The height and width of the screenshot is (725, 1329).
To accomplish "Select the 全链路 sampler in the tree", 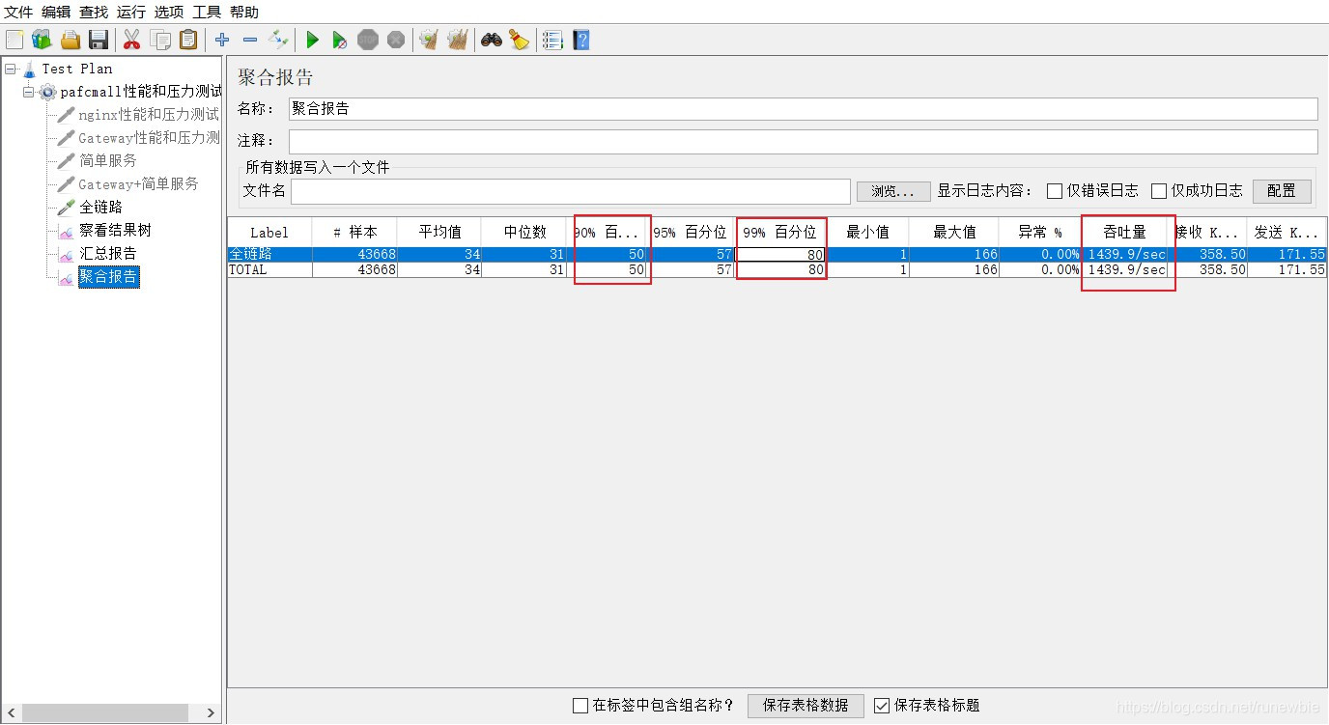I will (101, 207).
